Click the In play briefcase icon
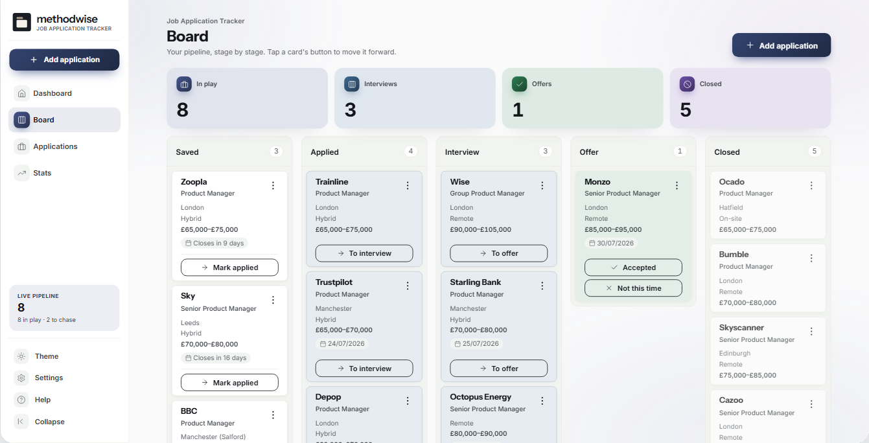Viewport: 869px width, 443px height. (184, 84)
